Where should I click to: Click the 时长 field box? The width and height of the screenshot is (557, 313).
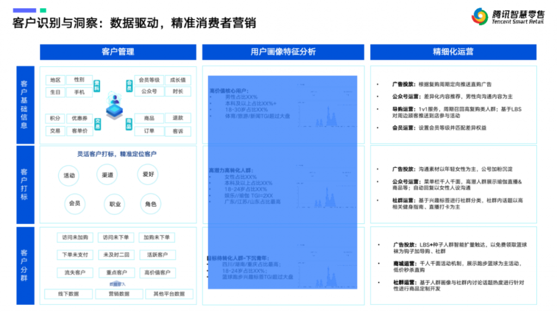(x=178, y=91)
